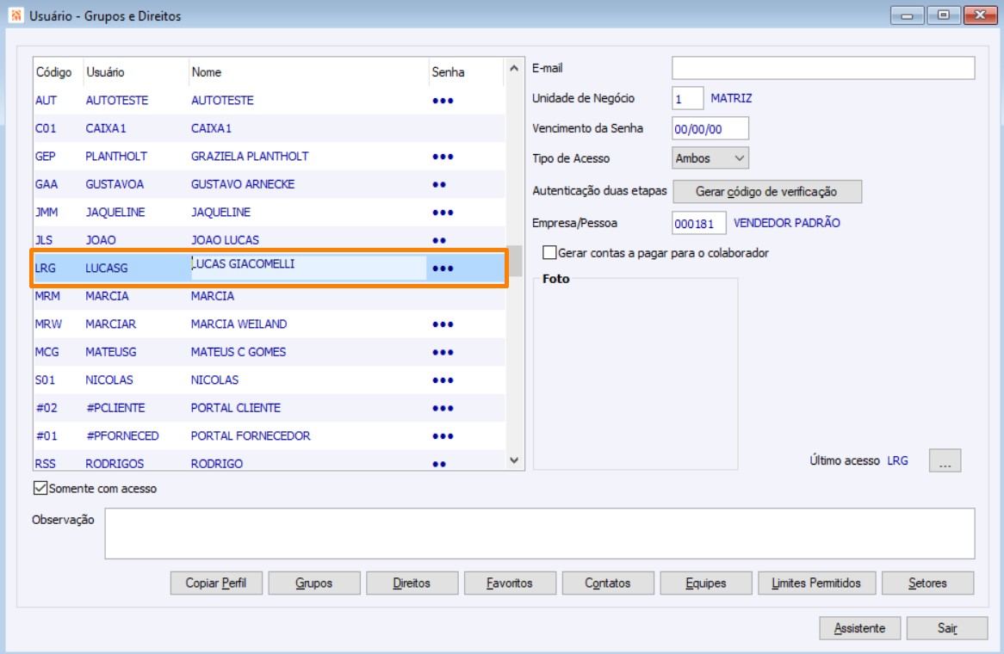The image size is (1004, 654).
Task: Open the Setores button
Action: [x=928, y=583]
